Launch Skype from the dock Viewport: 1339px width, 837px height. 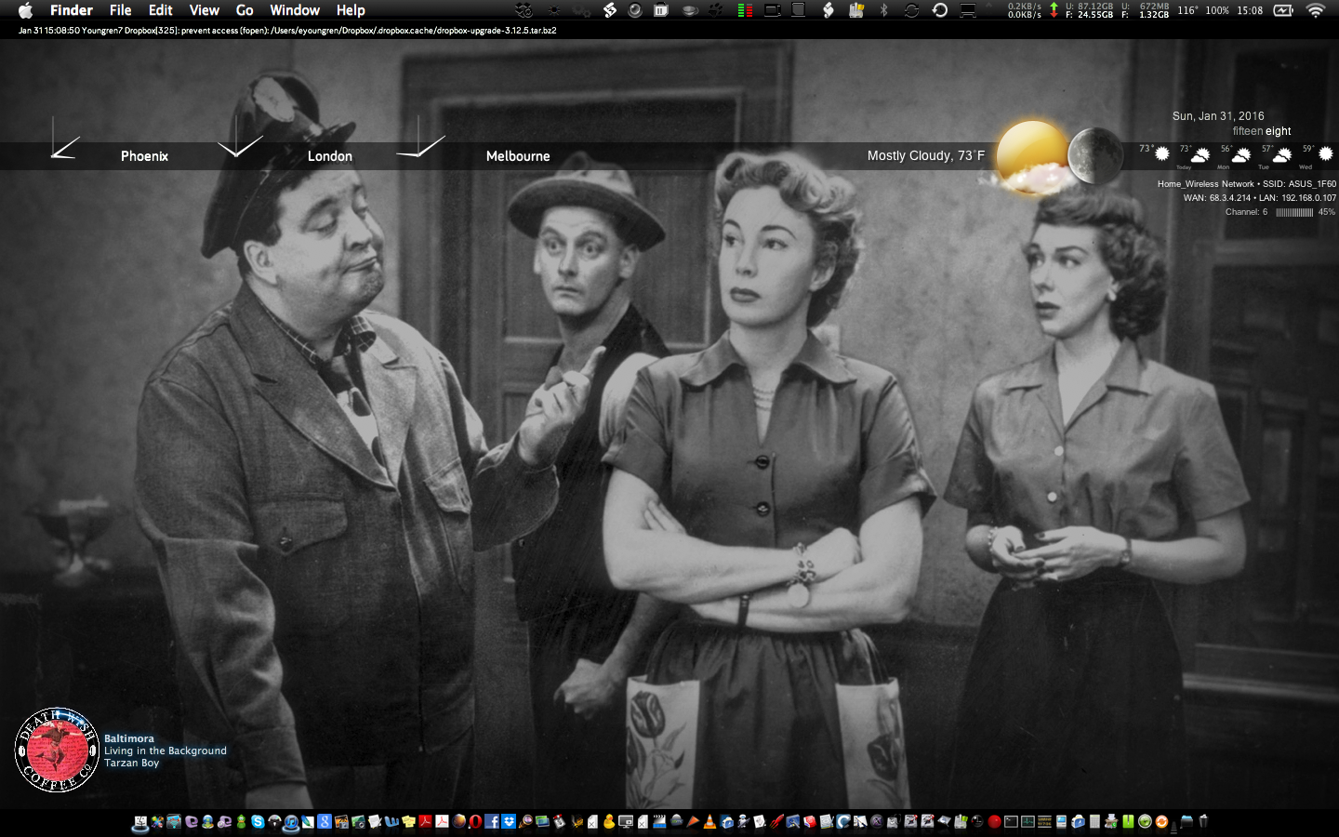pos(258,822)
